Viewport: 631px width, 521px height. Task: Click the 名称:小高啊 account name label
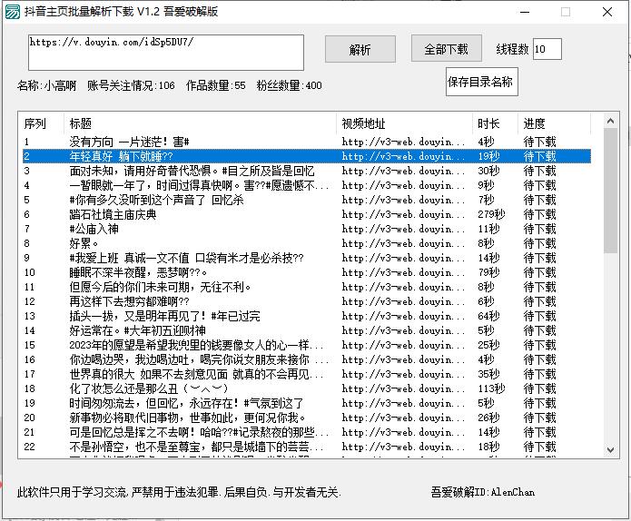[46, 85]
